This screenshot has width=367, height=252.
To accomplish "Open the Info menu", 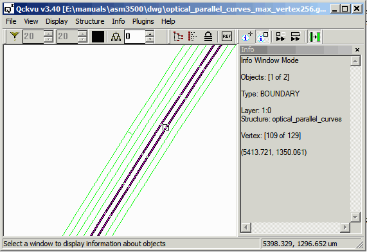I will pyautogui.click(x=118, y=21).
